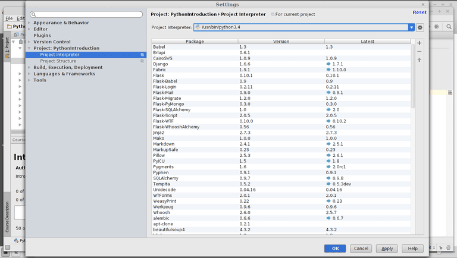Select the Flask-Login package row
The height and width of the screenshot is (258, 457).
point(281,87)
